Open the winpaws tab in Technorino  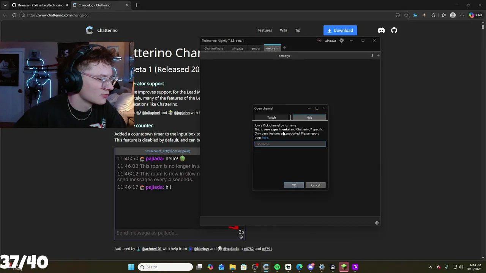[x=237, y=49]
